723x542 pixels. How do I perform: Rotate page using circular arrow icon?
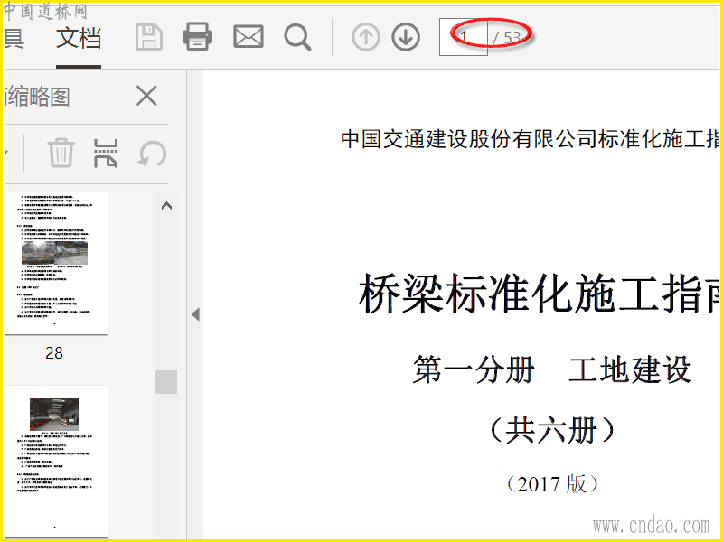152,153
